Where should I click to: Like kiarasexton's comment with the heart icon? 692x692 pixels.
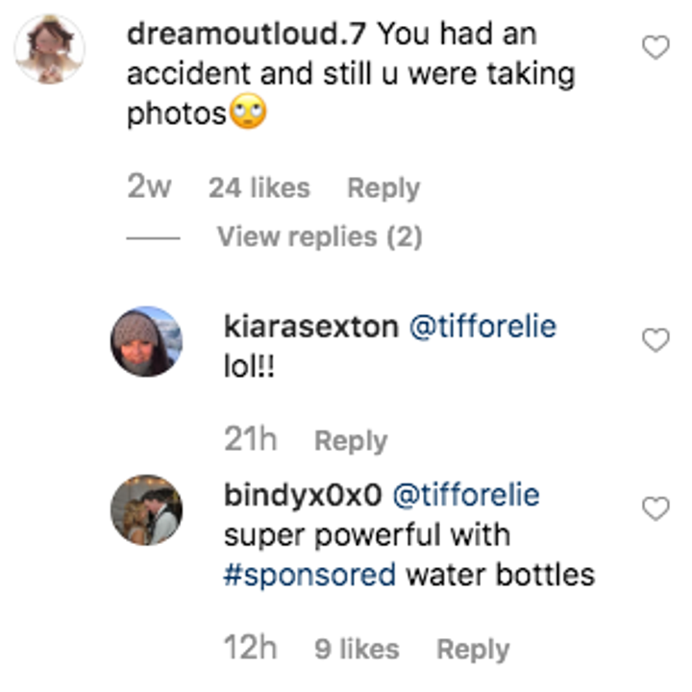[x=655, y=340]
